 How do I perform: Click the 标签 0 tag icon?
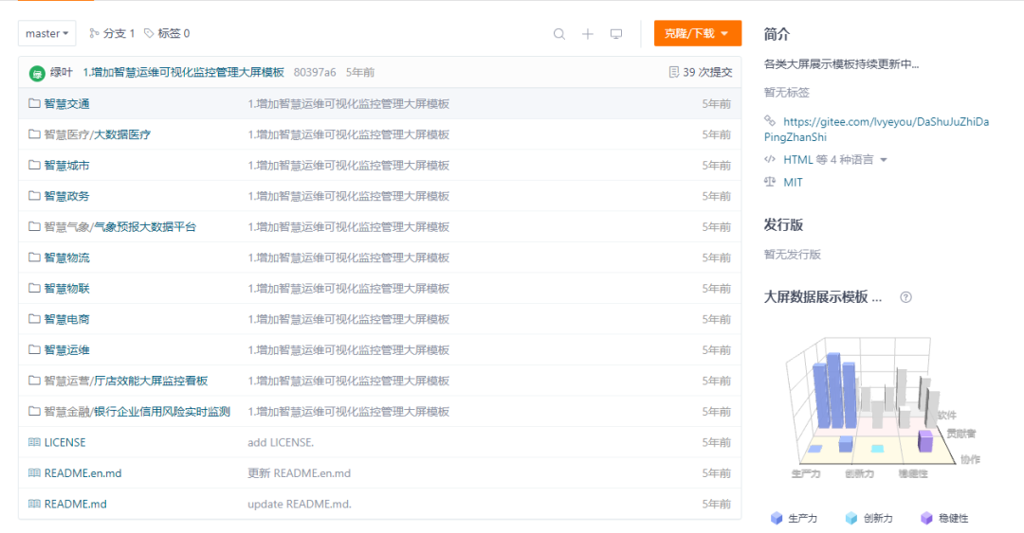[x=149, y=33]
